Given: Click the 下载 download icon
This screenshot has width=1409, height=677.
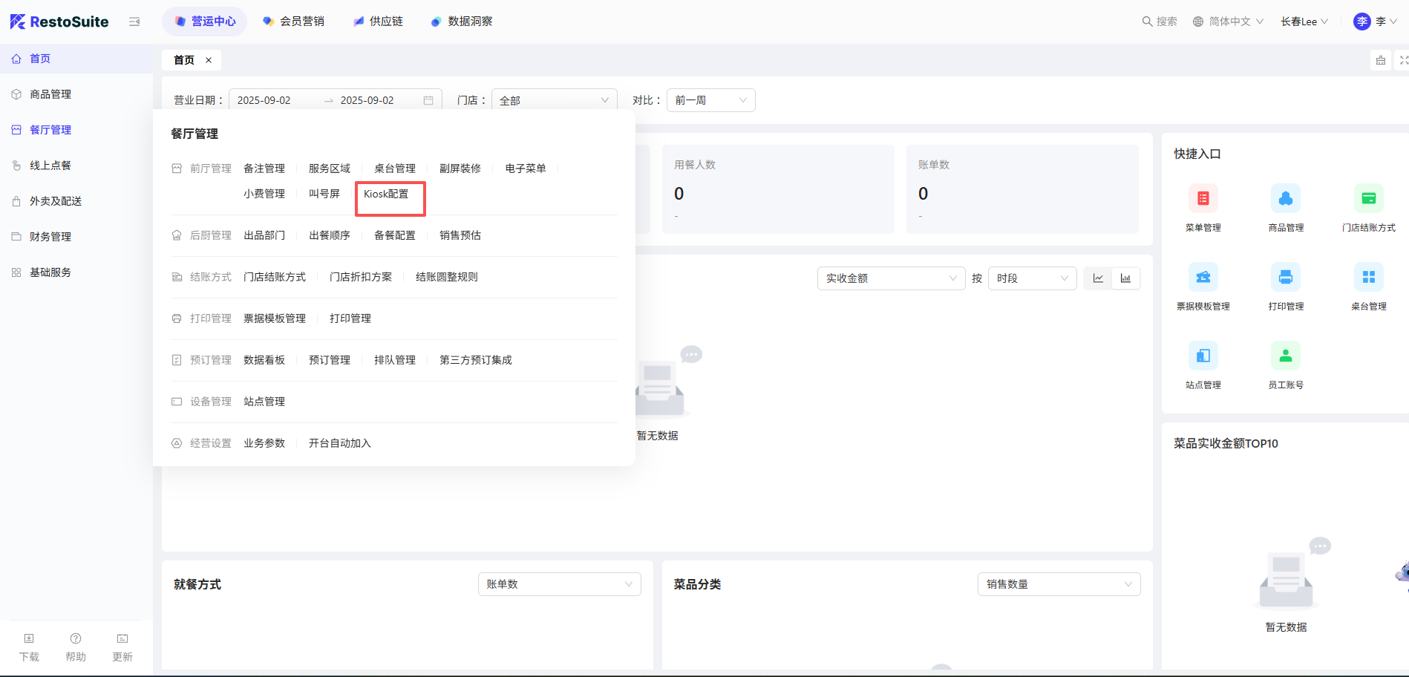Looking at the screenshot, I should (x=29, y=639).
